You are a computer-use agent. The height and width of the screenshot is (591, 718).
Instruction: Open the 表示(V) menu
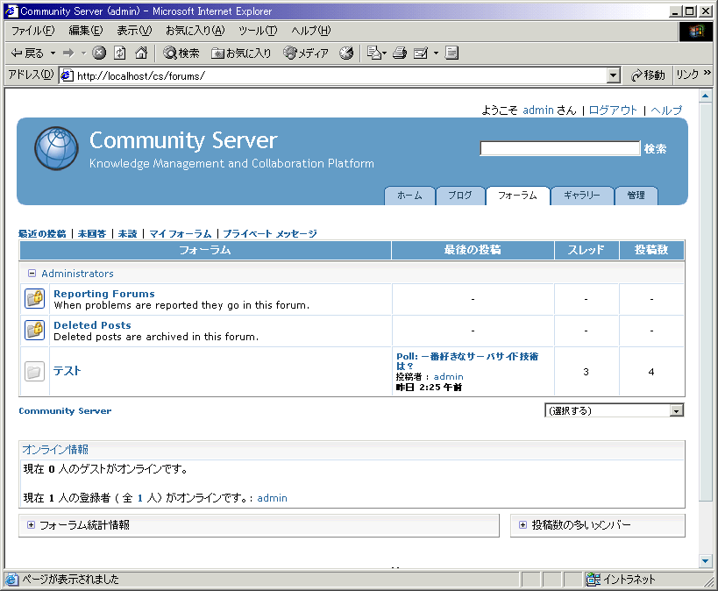[134, 31]
